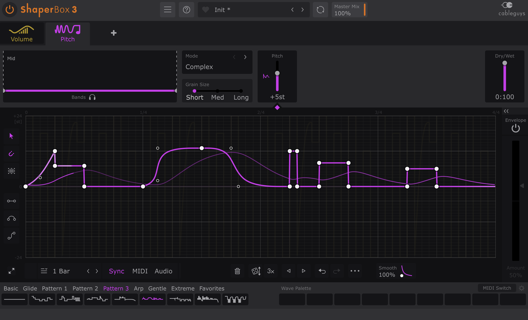Select the marquee selection tool
The image size is (528, 320).
click(x=11, y=171)
